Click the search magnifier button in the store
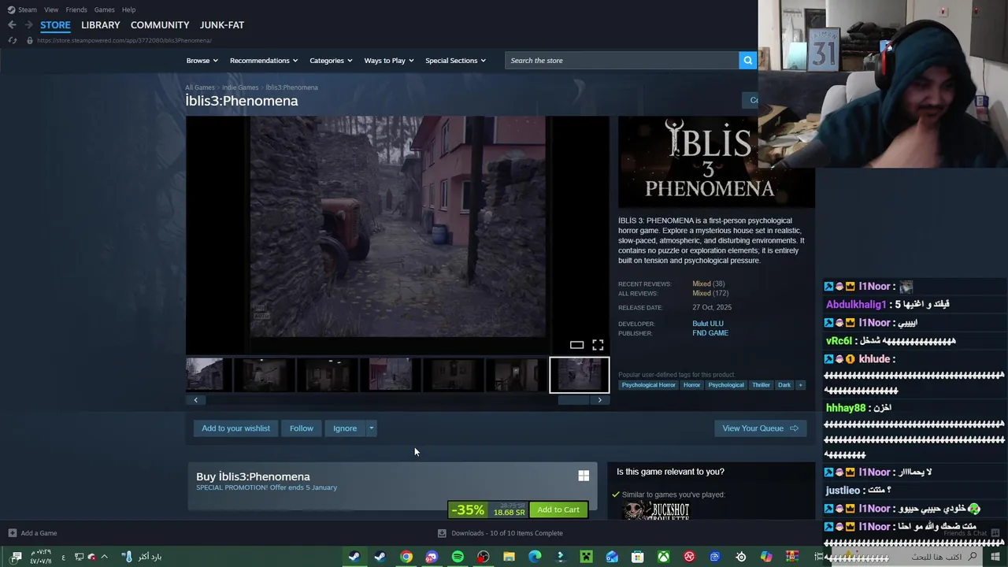 coord(747,61)
